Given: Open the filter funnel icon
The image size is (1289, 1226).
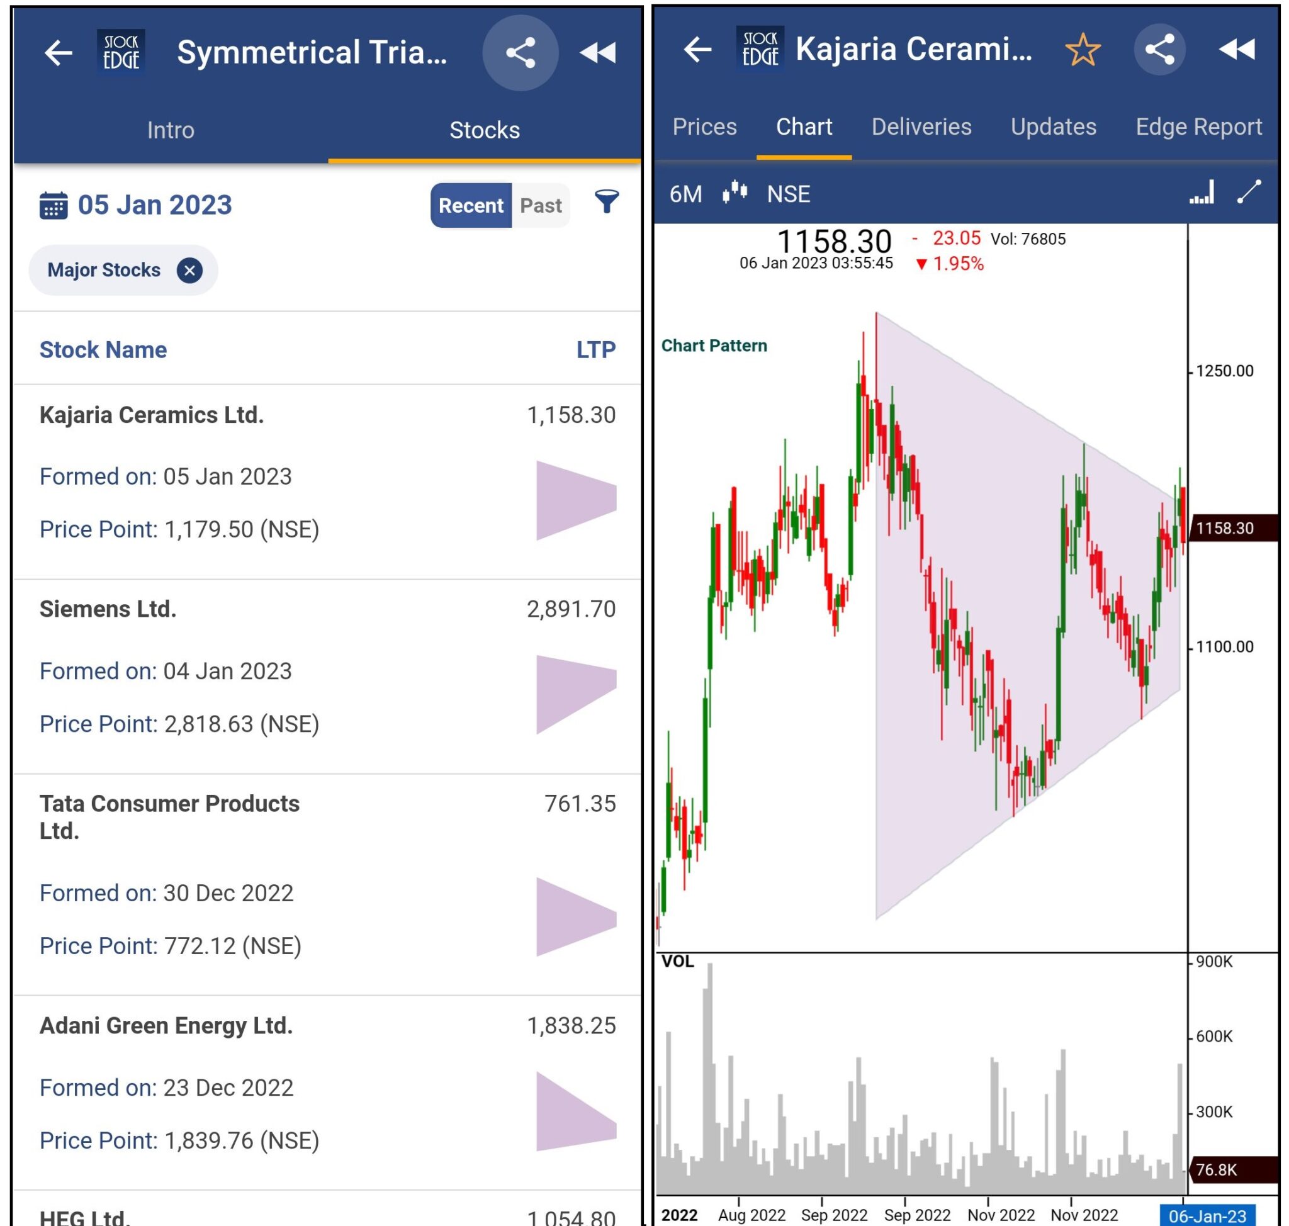Looking at the screenshot, I should (x=606, y=204).
